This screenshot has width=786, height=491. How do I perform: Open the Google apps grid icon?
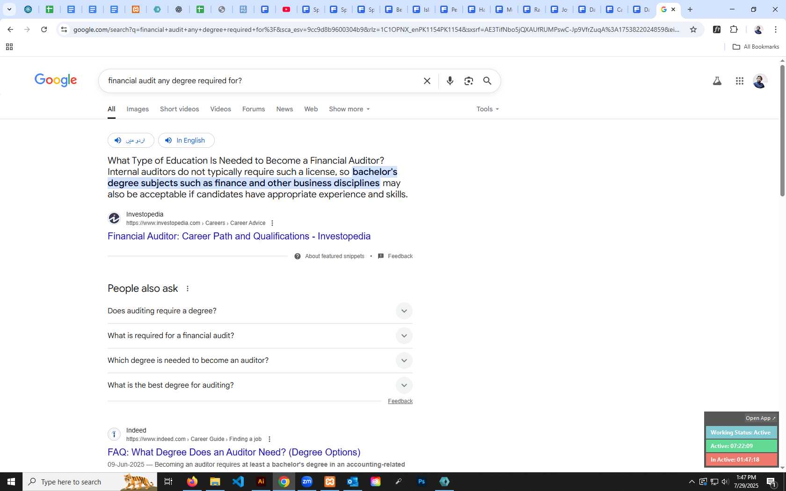pyautogui.click(x=739, y=81)
